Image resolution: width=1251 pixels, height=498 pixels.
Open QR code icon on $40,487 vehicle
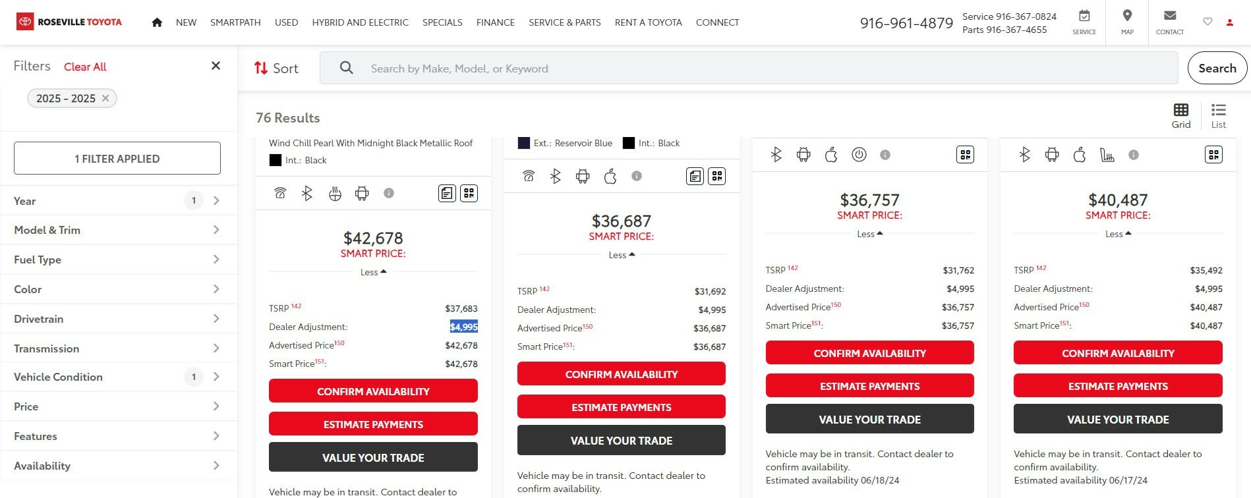(x=1213, y=155)
